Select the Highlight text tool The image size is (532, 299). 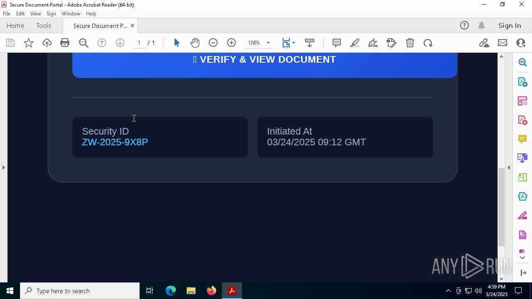click(x=355, y=43)
